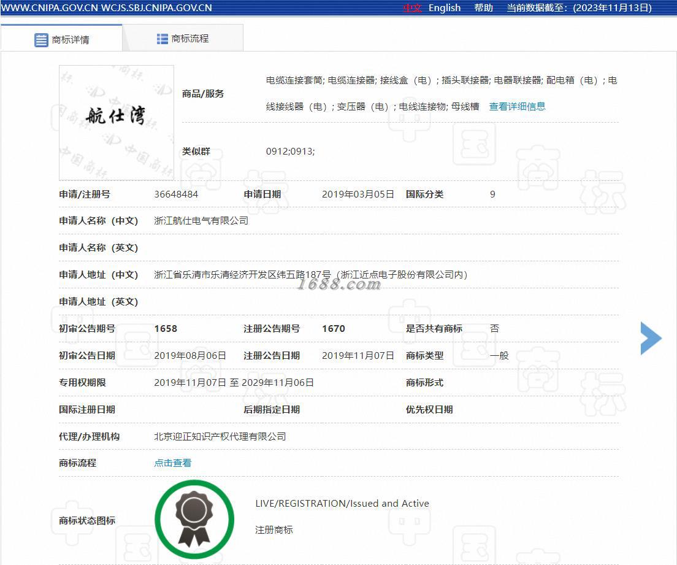Select preliminary announcement number 1658
Image resolution: width=677 pixels, height=565 pixels.
pyautogui.click(x=166, y=329)
